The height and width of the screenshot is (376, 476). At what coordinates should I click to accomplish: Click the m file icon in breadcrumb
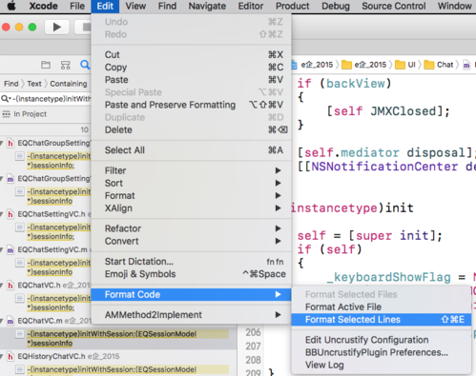(466, 65)
